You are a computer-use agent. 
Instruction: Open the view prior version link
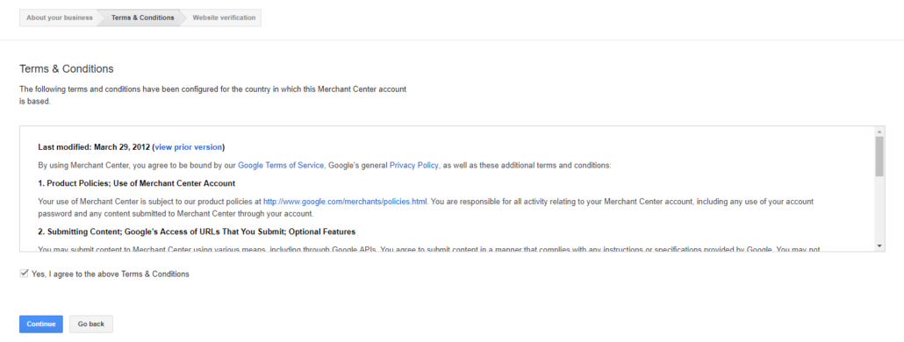[189, 146]
